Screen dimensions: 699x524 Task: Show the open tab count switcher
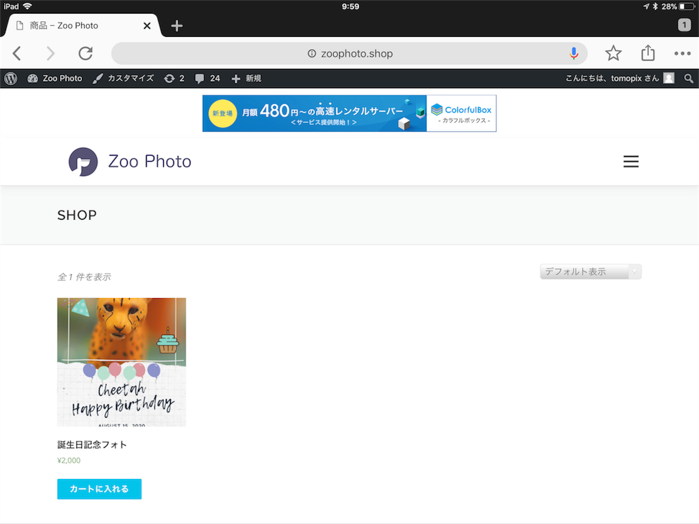684,25
